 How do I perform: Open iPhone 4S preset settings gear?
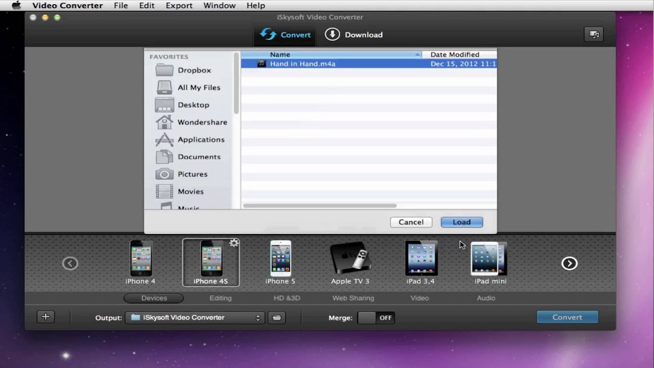coord(234,243)
